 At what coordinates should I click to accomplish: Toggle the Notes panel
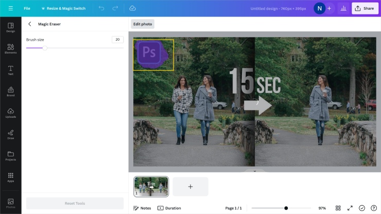click(142, 208)
